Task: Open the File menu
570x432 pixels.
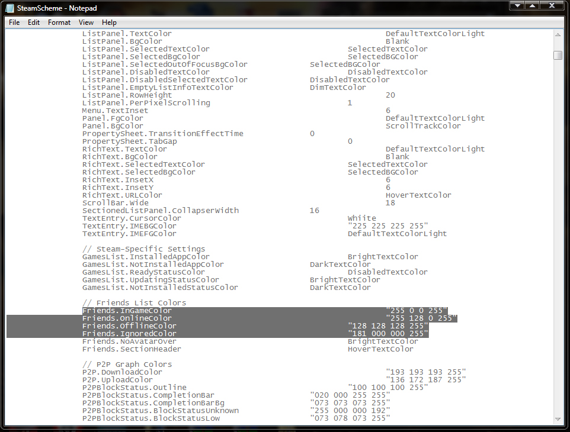Action: (14, 22)
